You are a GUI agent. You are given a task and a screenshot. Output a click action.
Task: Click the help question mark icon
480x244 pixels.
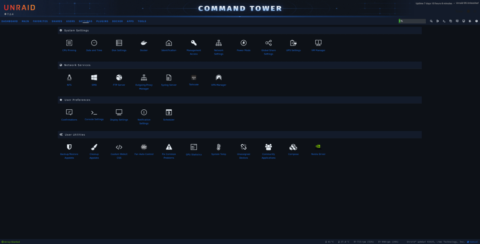[476, 21]
